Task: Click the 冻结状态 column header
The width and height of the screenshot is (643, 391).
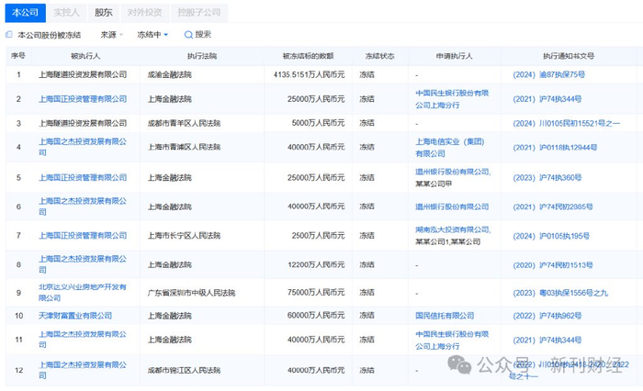Action: click(x=379, y=56)
